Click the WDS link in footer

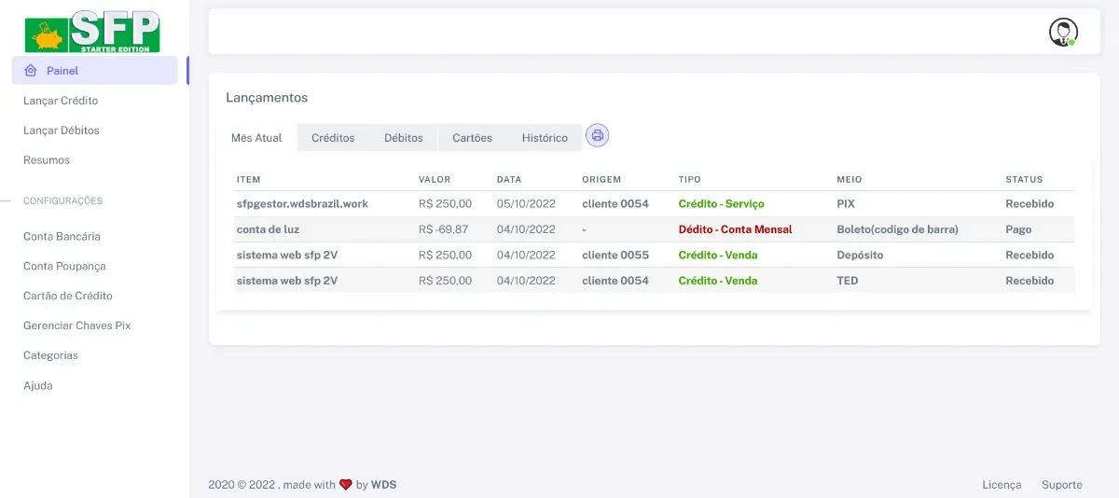[383, 485]
